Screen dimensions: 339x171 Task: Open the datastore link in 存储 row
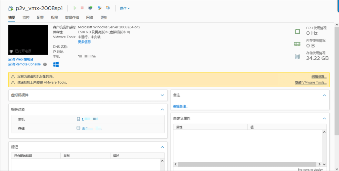tap(92, 128)
